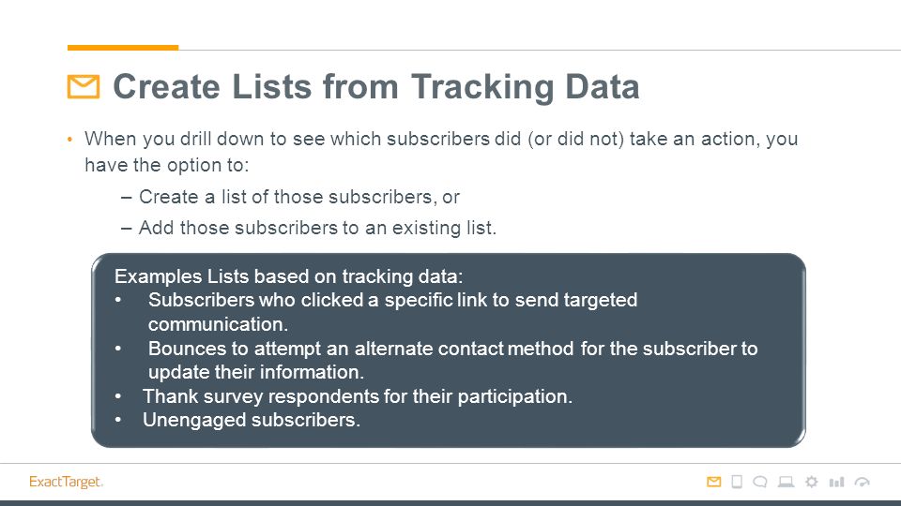Click the laptop icon in footer

tap(786, 482)
